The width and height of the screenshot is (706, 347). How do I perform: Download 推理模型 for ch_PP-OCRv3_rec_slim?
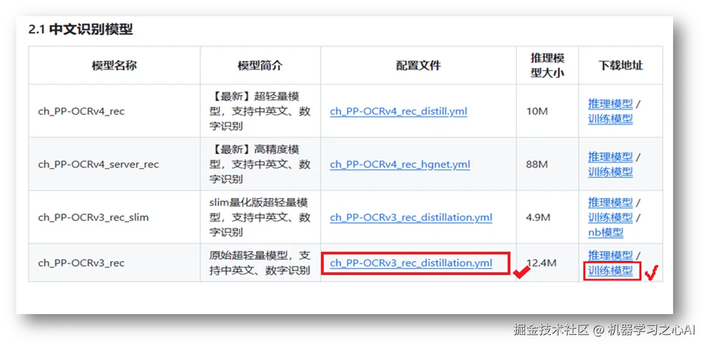click(x=610, y=202)
